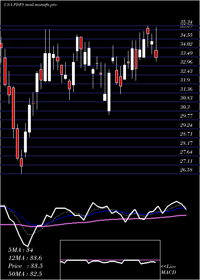Select the 32.43 price axis label

pyautogui.click(x=186, y=71)
